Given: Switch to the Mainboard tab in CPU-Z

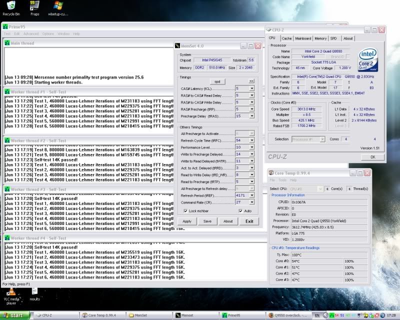Looking at the screenshot, I should (303, 38).
